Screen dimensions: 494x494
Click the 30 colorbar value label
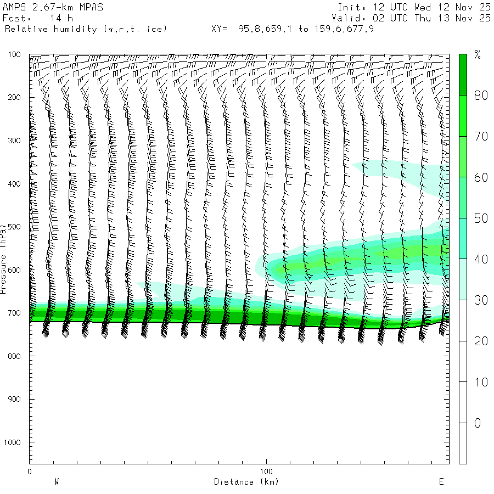(481, 300)
